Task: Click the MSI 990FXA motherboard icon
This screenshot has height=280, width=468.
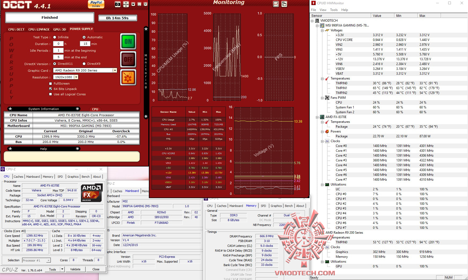Action: pos(322,25)
